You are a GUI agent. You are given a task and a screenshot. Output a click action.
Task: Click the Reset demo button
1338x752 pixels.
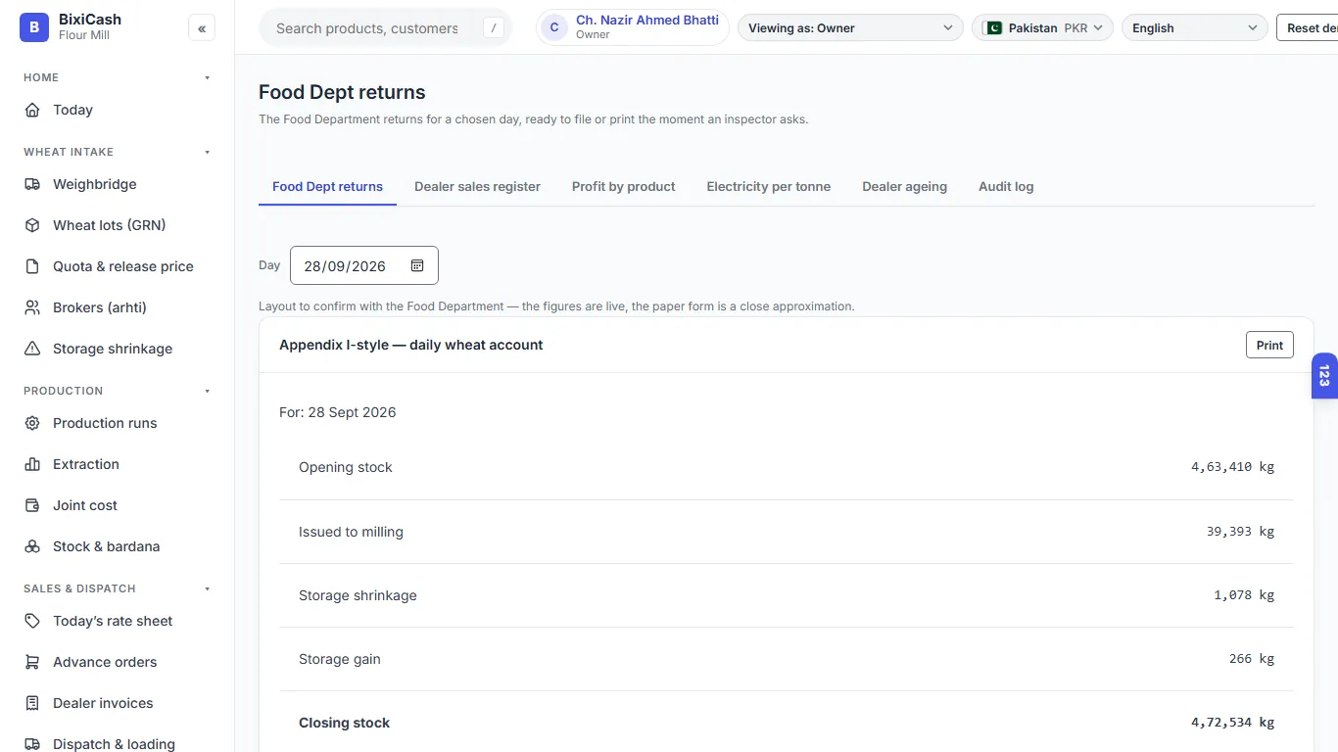(x=1308, y=28)
